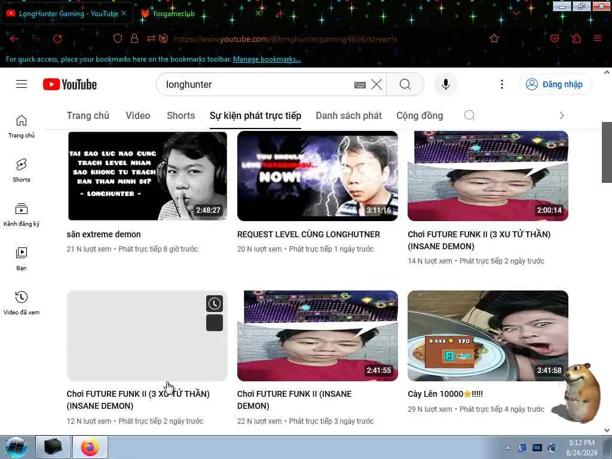Select the Cộng đồng channel tab
Viewport: 612px width, 459px height.
(x=420, y=115)
